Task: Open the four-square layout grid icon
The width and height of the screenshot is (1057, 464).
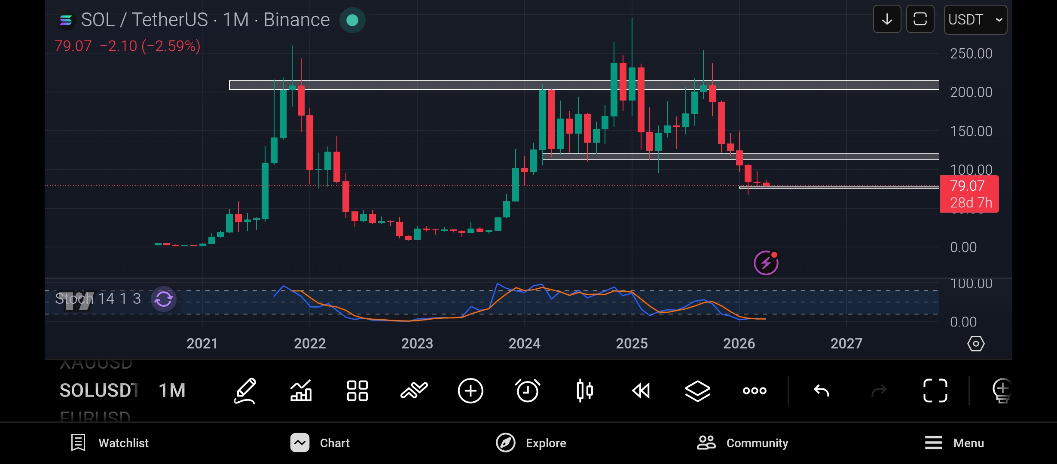Action: 357,391
